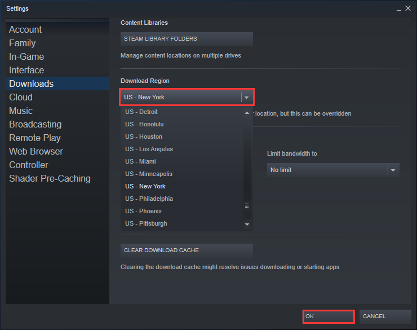
Task: Choose US - Philadelphia region
Action: tap(182, 199)
